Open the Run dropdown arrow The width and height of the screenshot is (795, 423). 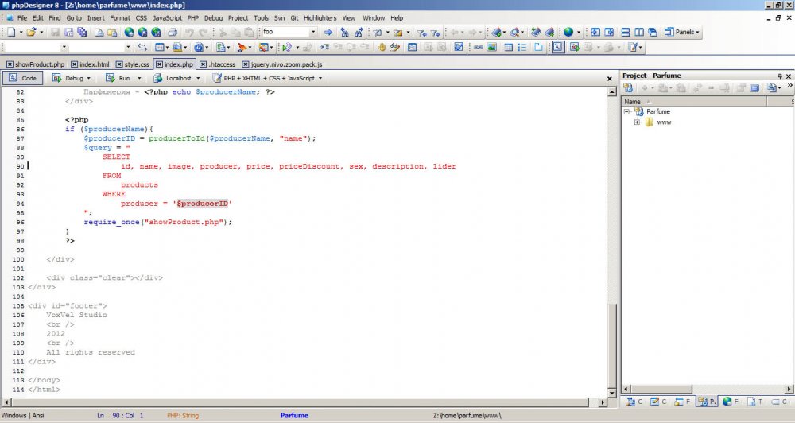coord(139,78)
